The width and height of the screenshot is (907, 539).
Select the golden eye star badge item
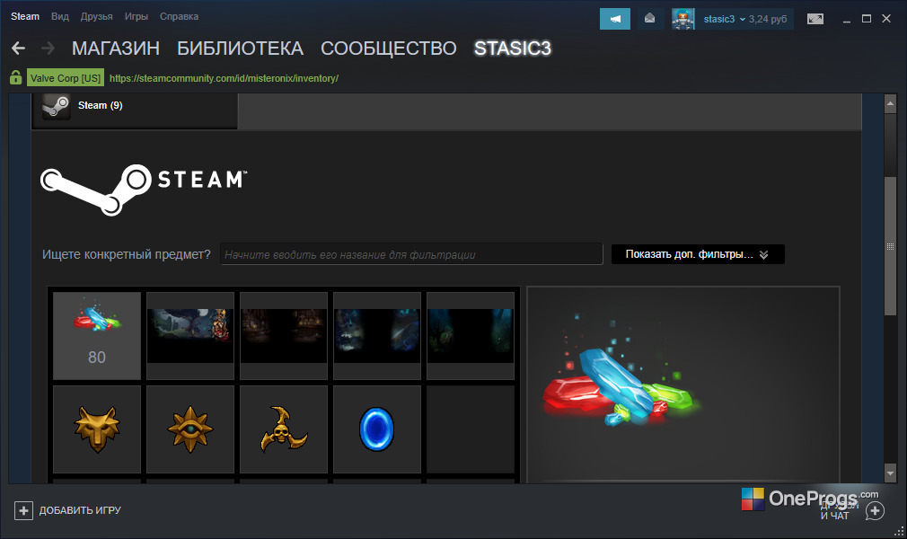(190, 429)
